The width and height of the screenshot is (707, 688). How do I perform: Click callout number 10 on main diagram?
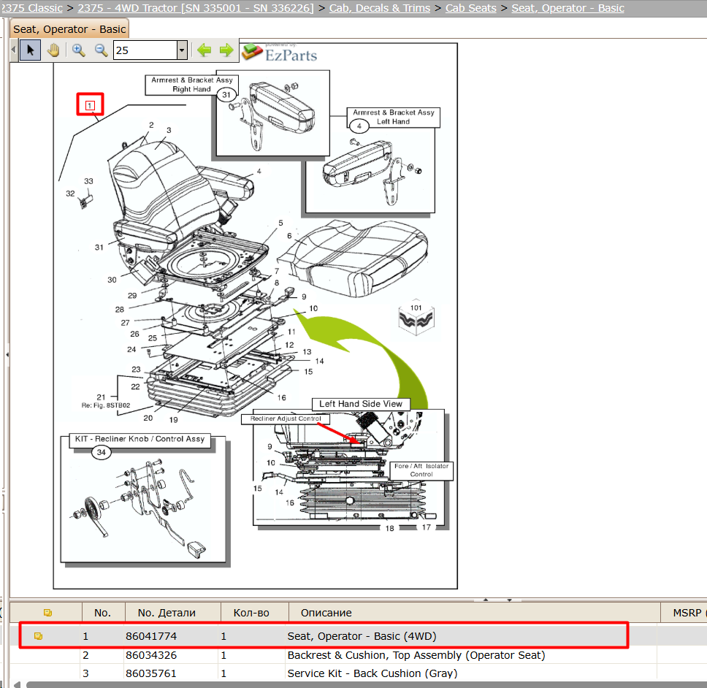coord(313,308)
